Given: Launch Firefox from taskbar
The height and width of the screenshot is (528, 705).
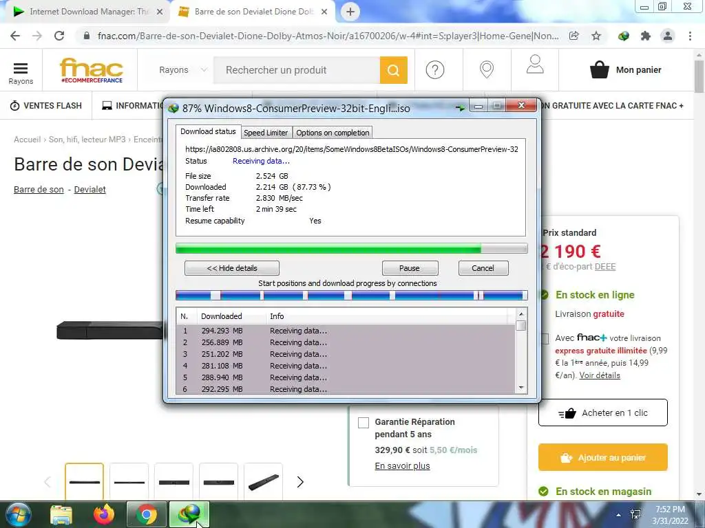Looking at the screenshot, I should 104,514.
